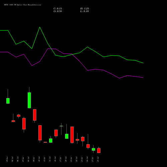167x167 pixels.
Task: Click the purple indicator line's lowest point
Action: pyautogui.click(x=119, y=78)
